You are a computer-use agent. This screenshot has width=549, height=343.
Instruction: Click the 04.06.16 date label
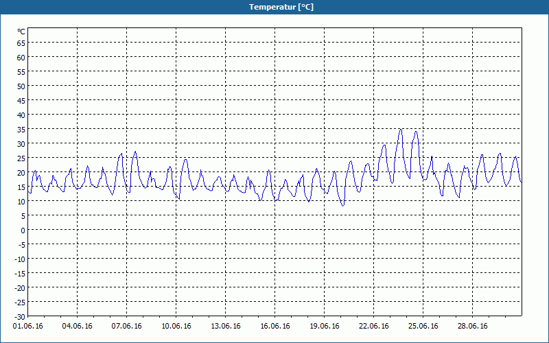click(x=77, y=327)
